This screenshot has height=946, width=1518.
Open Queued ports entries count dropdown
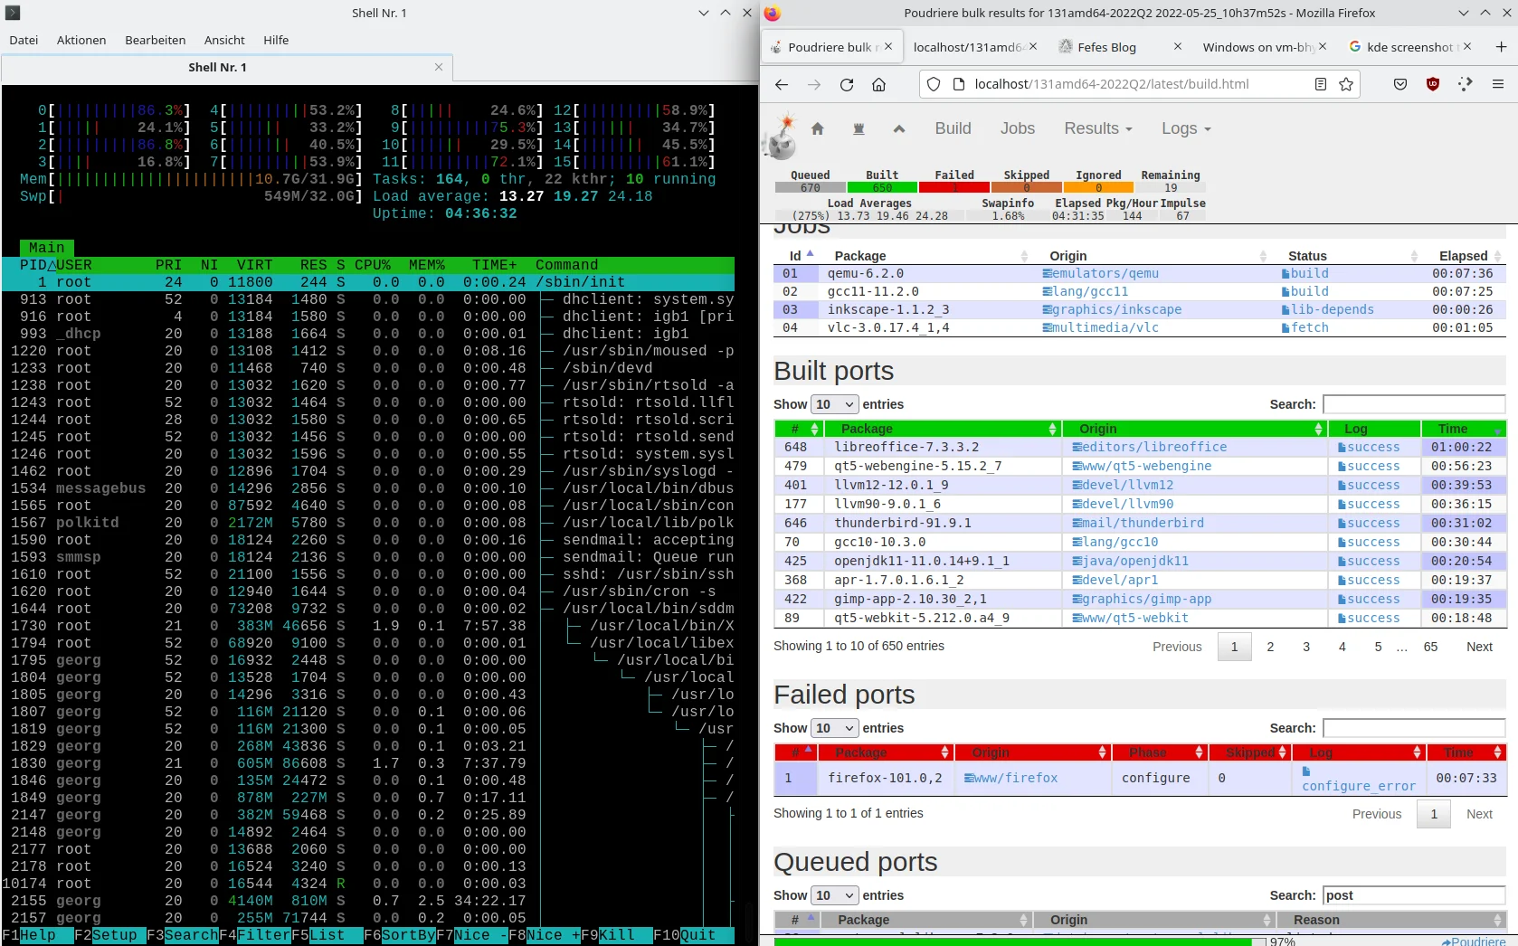pos(834,895)
